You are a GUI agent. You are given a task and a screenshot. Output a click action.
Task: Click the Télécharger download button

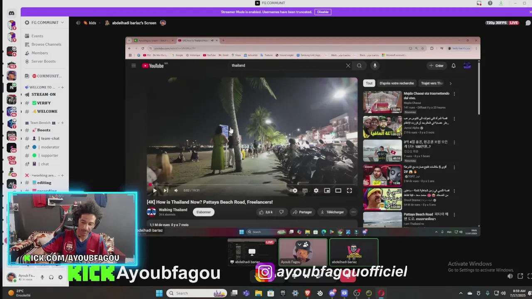click(332, 212)
